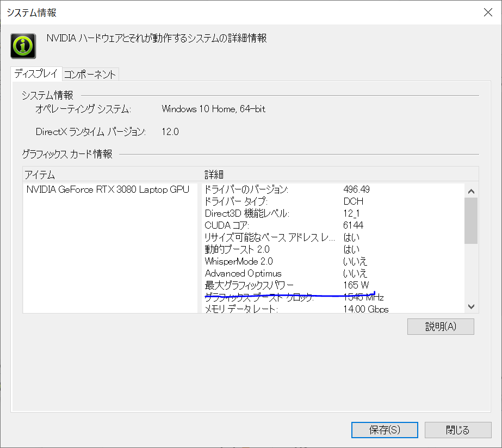Click the ドライバーのバージョン row label

pos(246,189)
